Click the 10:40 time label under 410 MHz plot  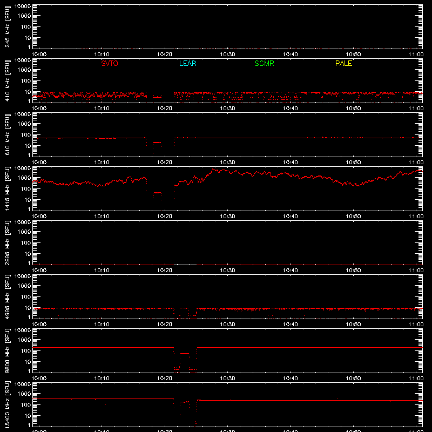click(x=291, y=109)
